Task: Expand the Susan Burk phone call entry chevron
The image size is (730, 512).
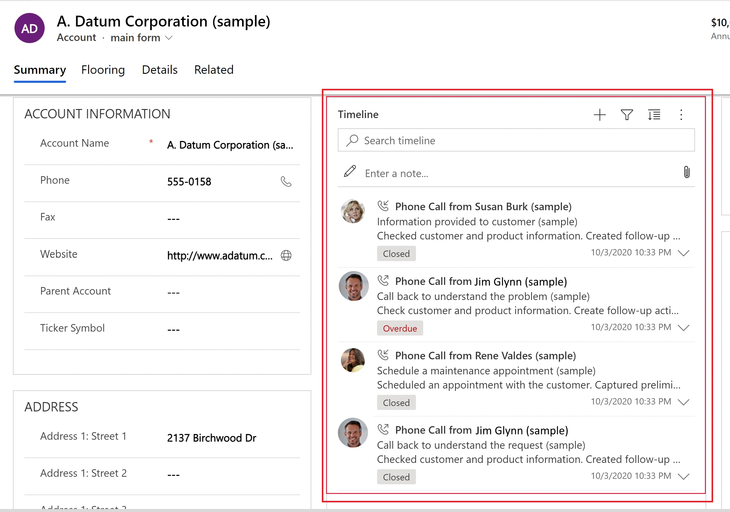Action: 684,253
